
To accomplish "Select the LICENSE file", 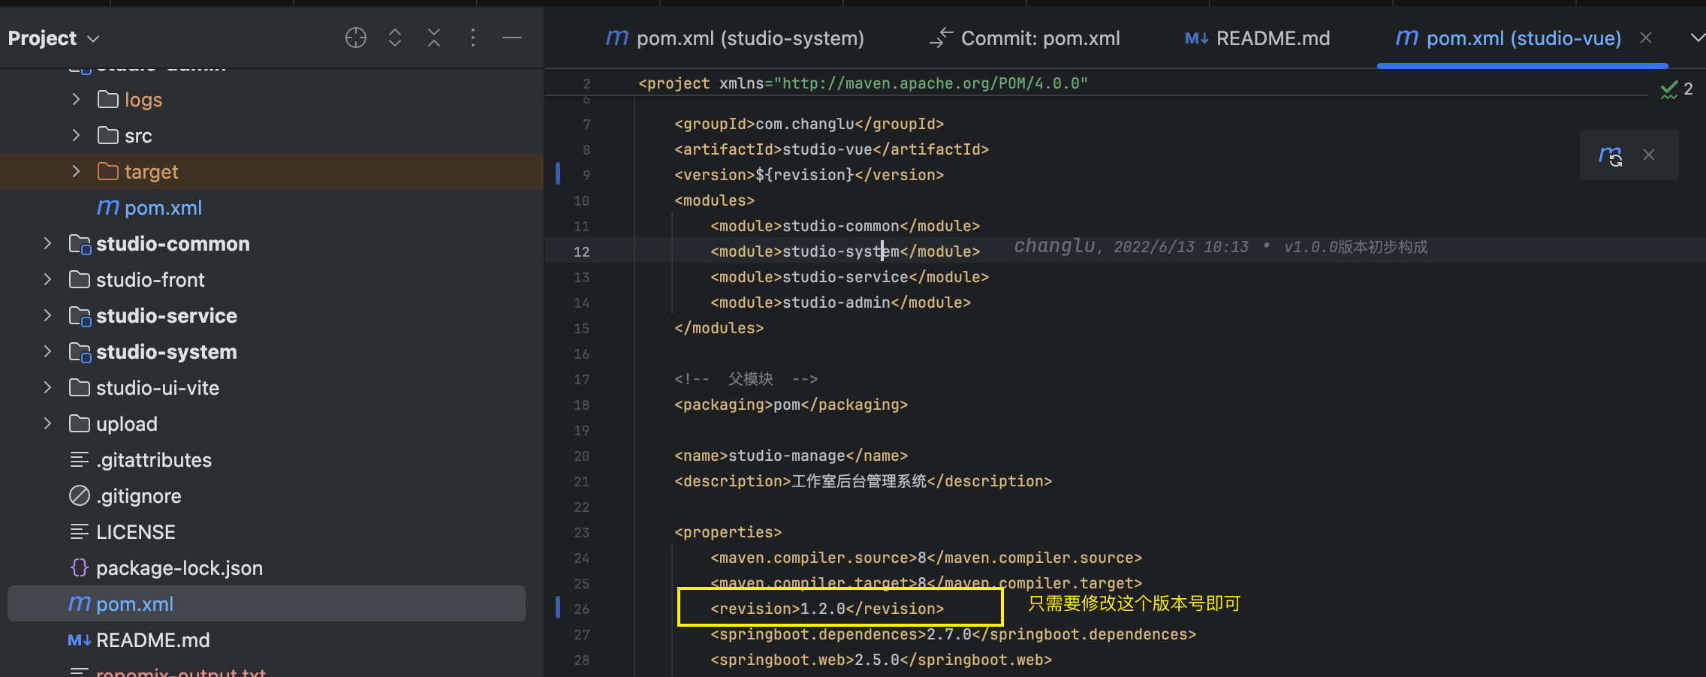I will coord(122,532).
